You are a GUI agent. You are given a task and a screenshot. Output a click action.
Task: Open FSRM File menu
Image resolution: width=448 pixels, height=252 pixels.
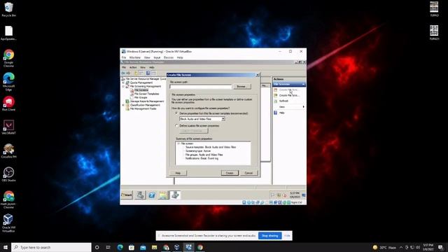point(124,67)
